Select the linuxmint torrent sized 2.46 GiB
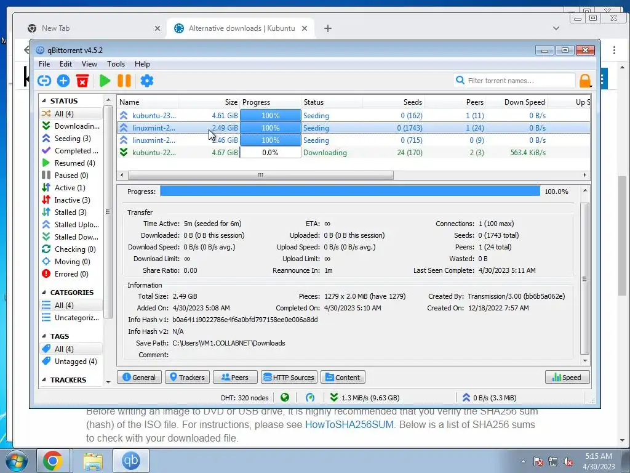This screenshot has width=630, height=473. [354, 140]
